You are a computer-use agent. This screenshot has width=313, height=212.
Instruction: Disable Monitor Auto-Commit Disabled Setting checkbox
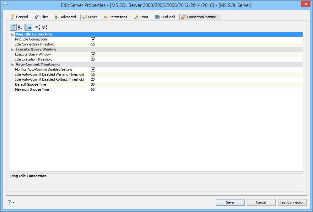point(93,69)
